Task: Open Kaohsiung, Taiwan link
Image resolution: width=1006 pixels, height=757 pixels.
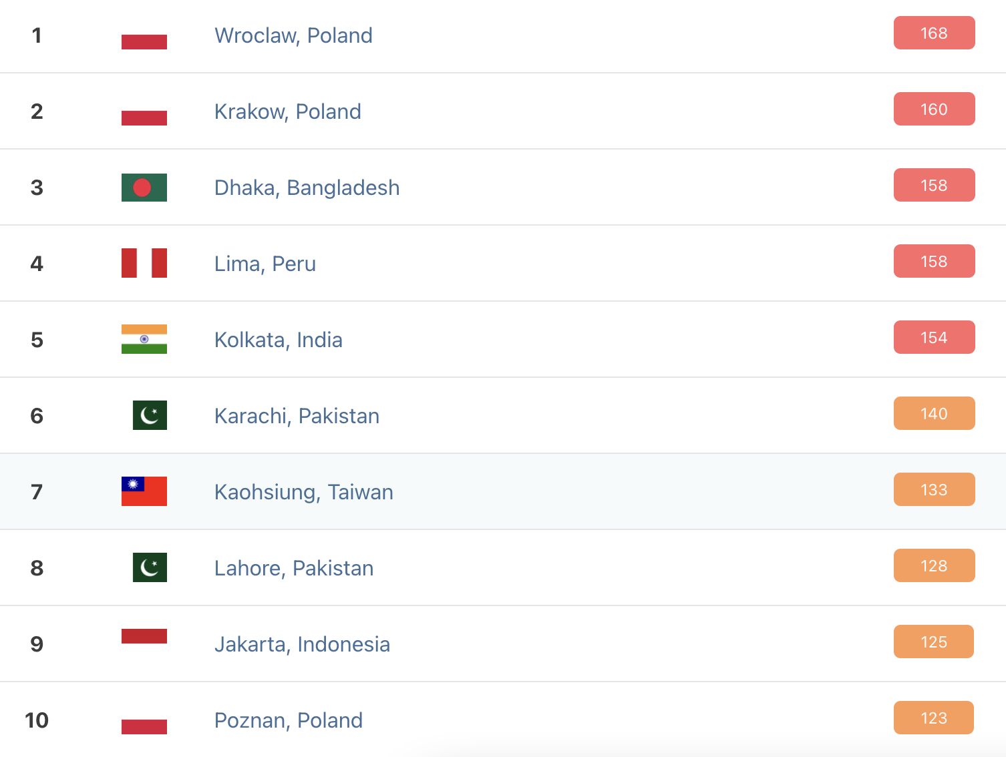Action: click(x=303, y=492)
